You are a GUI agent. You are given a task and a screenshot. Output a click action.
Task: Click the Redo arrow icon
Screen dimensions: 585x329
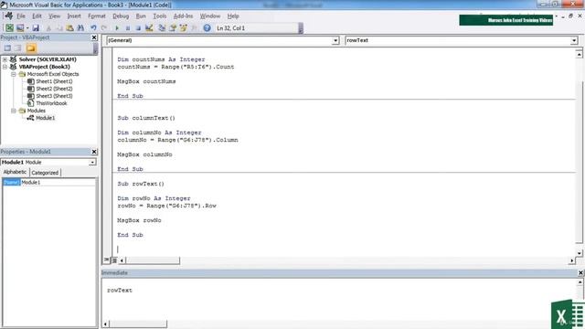104,28
